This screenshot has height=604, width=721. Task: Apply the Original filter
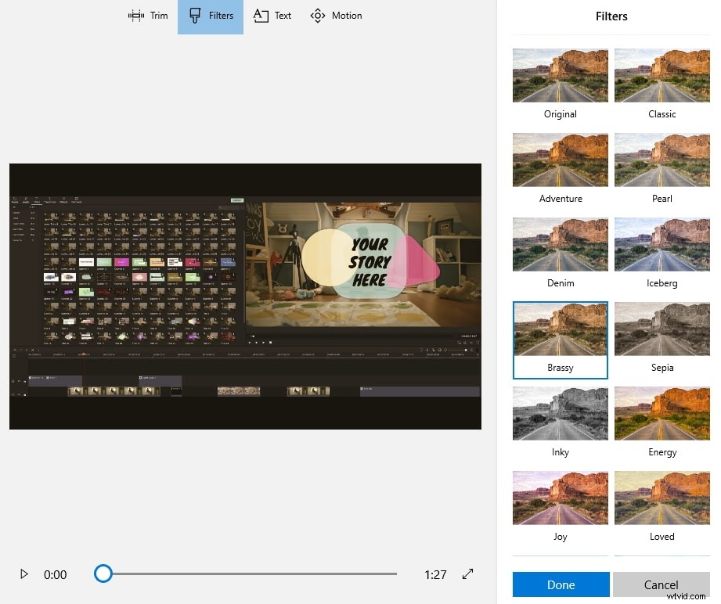click(560, 75)
